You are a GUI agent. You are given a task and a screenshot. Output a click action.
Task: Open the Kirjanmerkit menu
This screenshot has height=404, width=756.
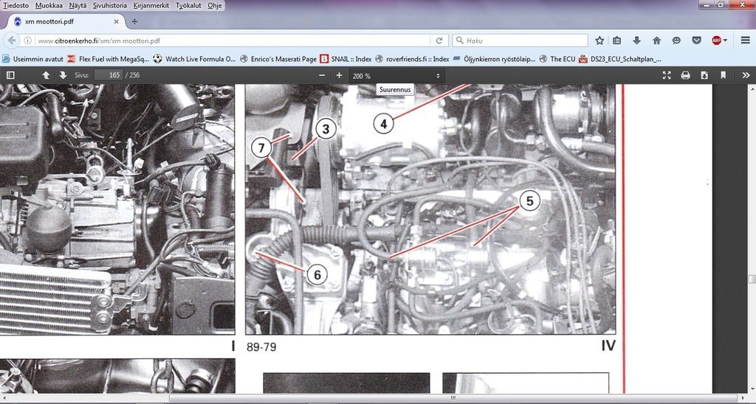[x=151, y=5]
